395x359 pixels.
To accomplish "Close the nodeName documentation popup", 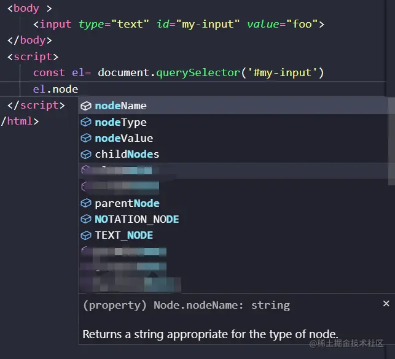I will coord(386,303).
